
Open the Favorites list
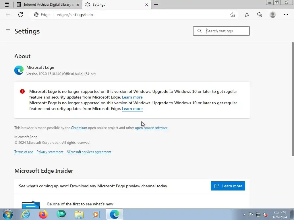coord(247,15)
